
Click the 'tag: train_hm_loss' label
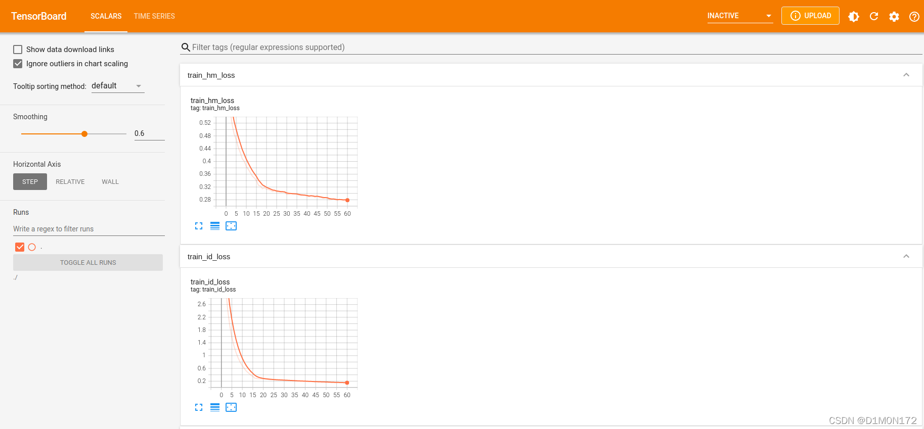tap(215, 108)
